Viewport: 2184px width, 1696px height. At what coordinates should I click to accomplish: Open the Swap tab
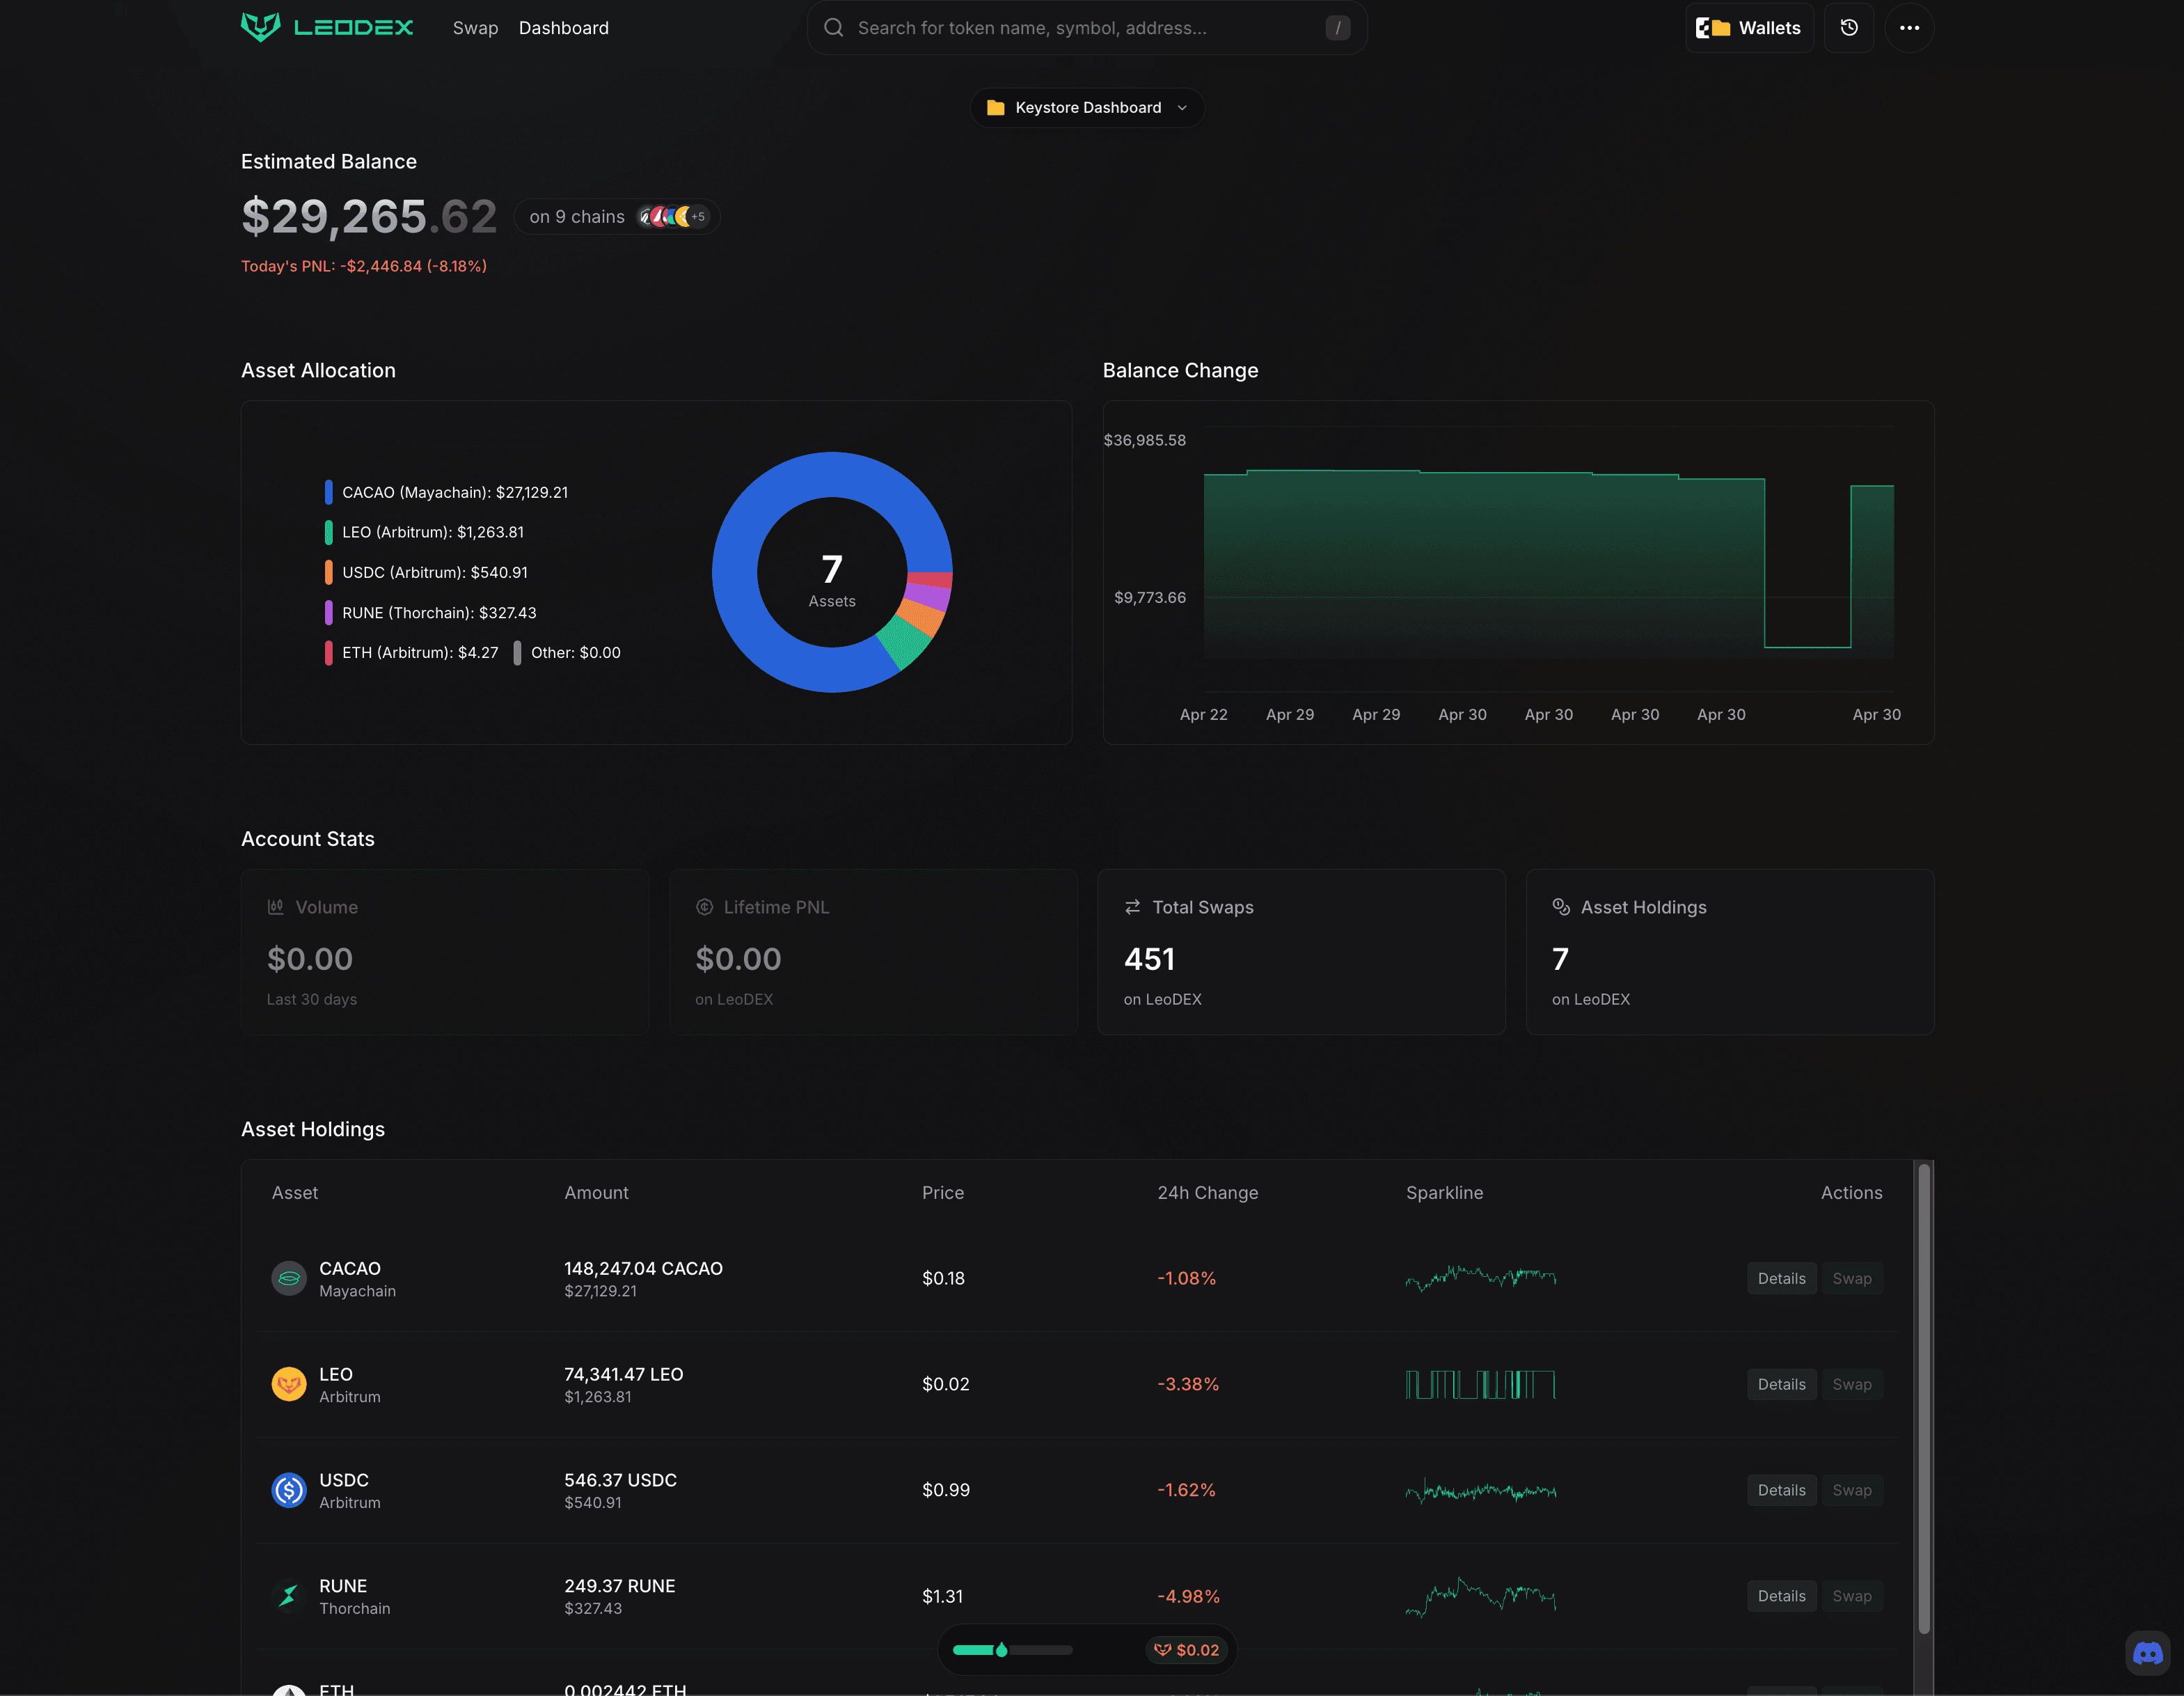click(x=475, y=28)
